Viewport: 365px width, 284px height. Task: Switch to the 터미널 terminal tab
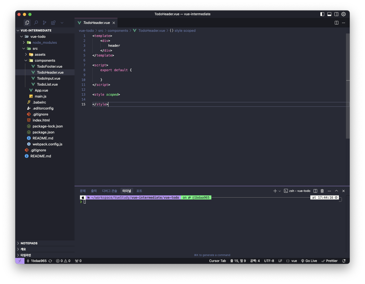coord(127,191)
